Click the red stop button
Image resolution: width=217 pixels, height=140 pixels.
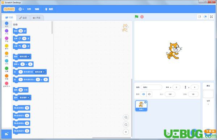coord(142,17)
